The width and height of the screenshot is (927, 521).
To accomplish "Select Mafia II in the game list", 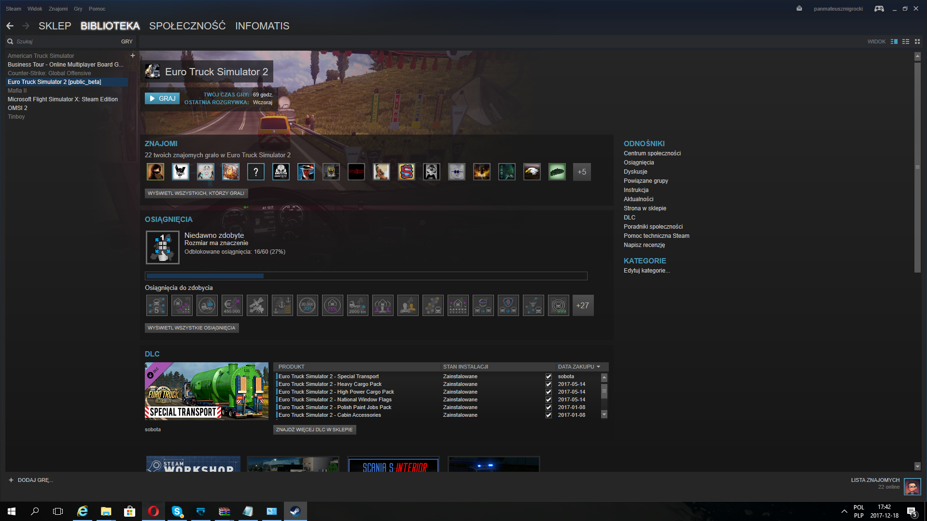I will tap(17, 91).
